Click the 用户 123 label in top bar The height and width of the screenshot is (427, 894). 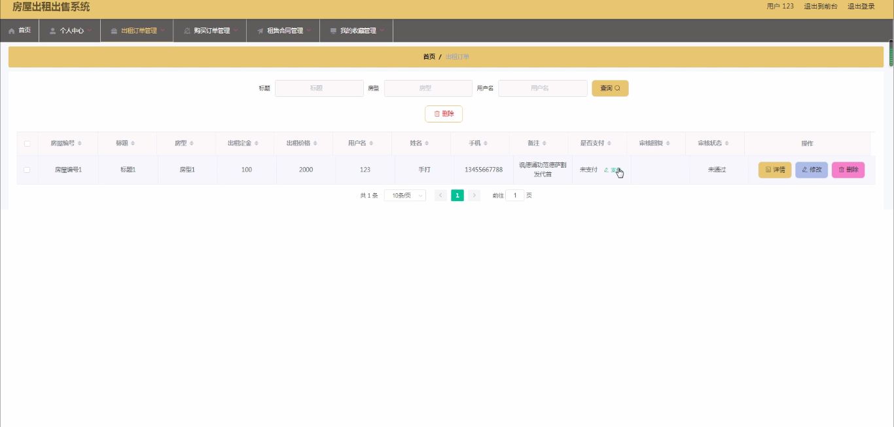(780, 7)
